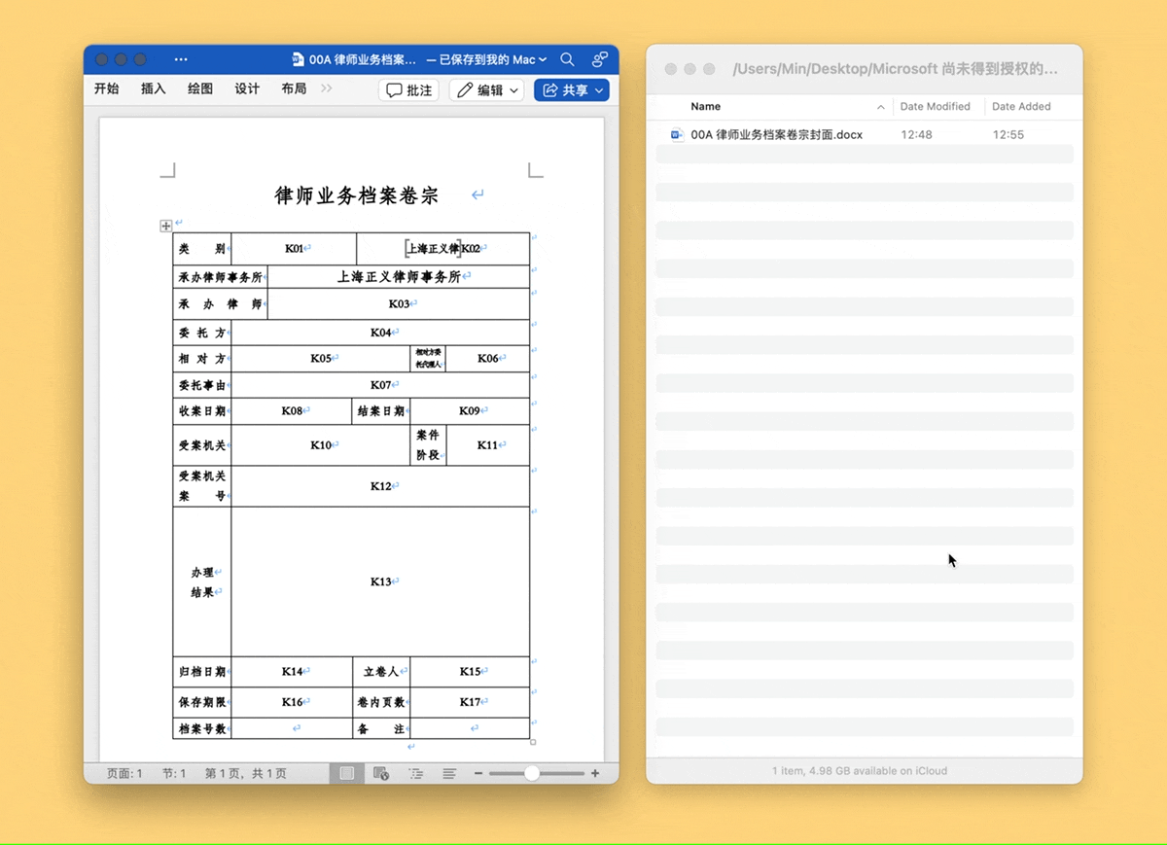
Task: Click 第 1 页, 共 1 页 page count
Action: coord(246,773)
